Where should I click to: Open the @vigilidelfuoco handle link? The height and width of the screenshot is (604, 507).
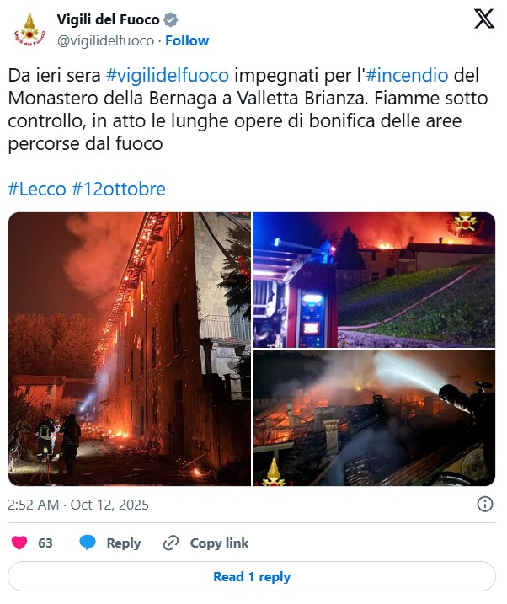[x=105, y=40]
